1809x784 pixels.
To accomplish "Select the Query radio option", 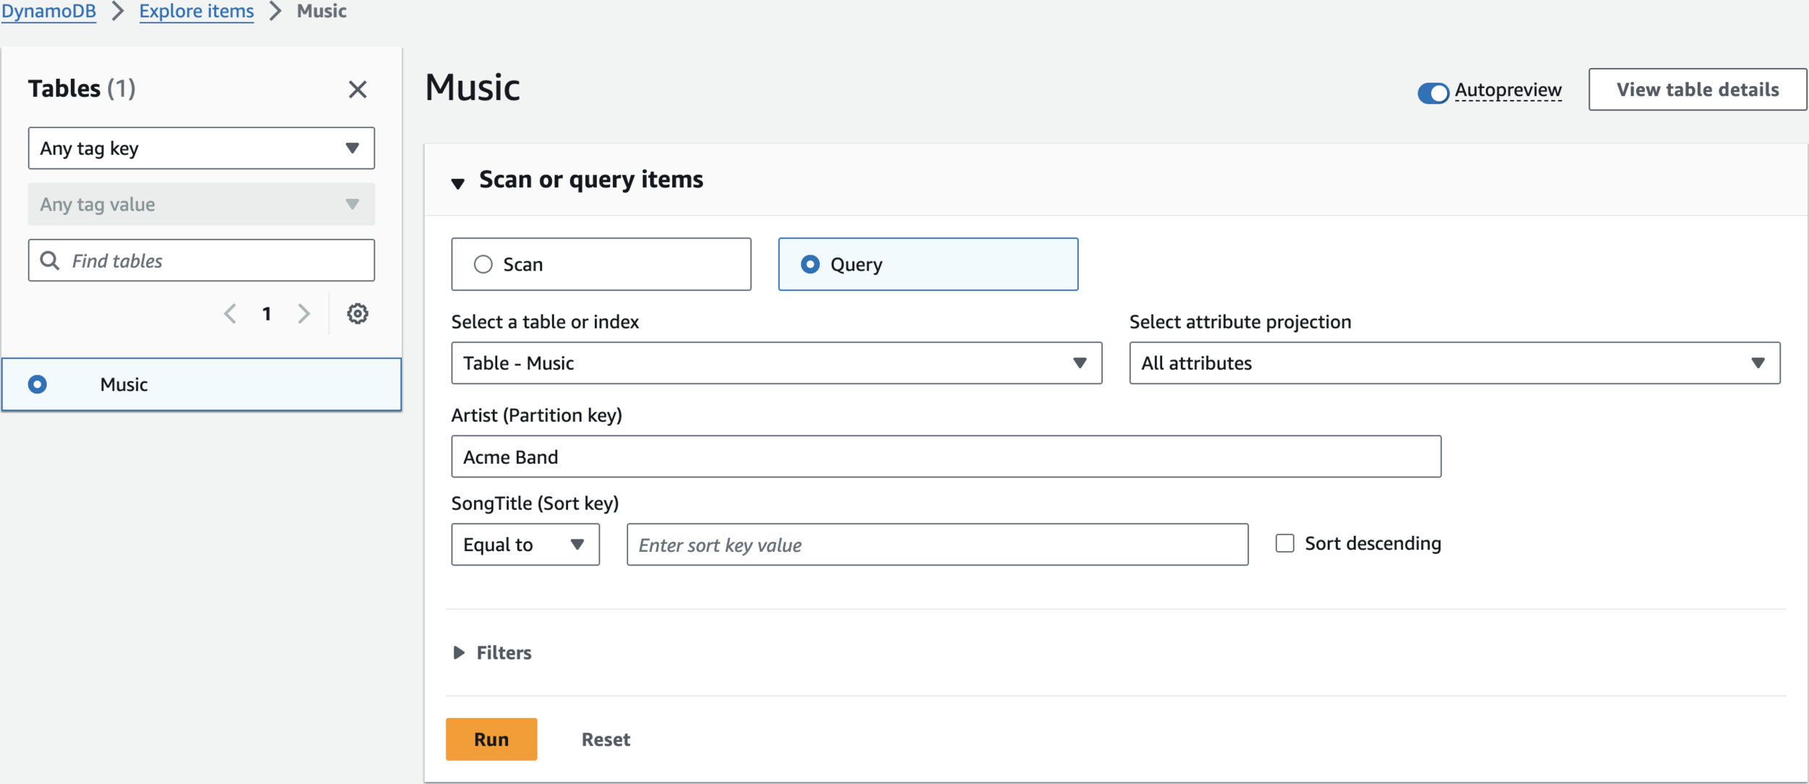I will pos(810,265).
